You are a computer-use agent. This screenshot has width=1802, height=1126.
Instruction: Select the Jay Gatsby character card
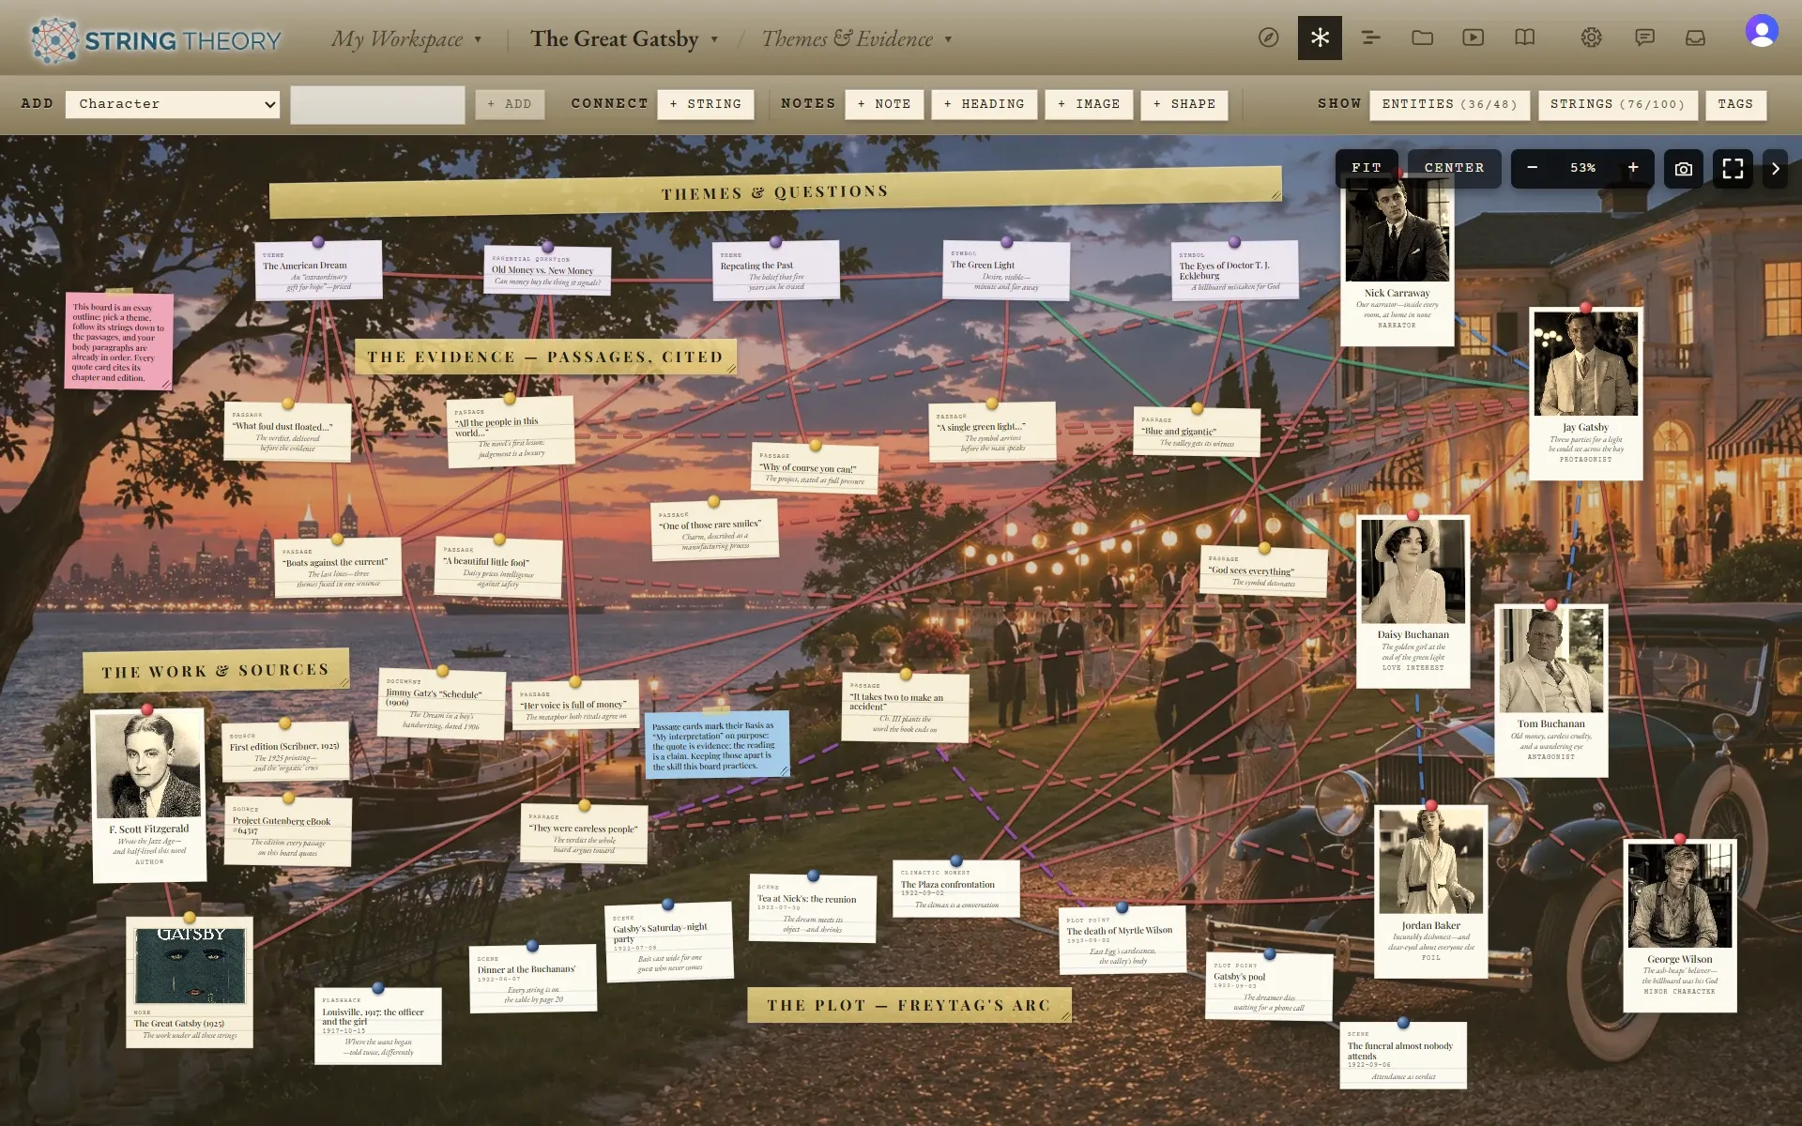click(1585, 393)
